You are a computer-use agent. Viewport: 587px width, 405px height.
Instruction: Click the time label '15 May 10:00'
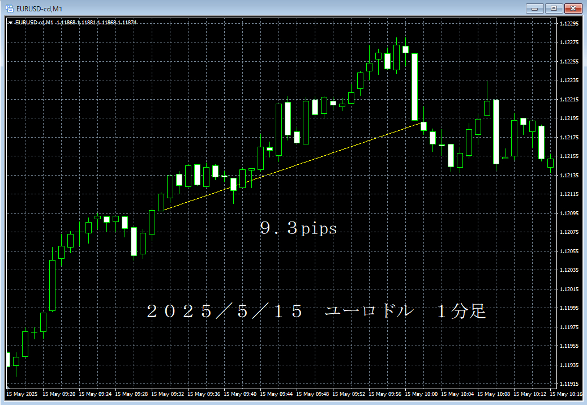421,394
